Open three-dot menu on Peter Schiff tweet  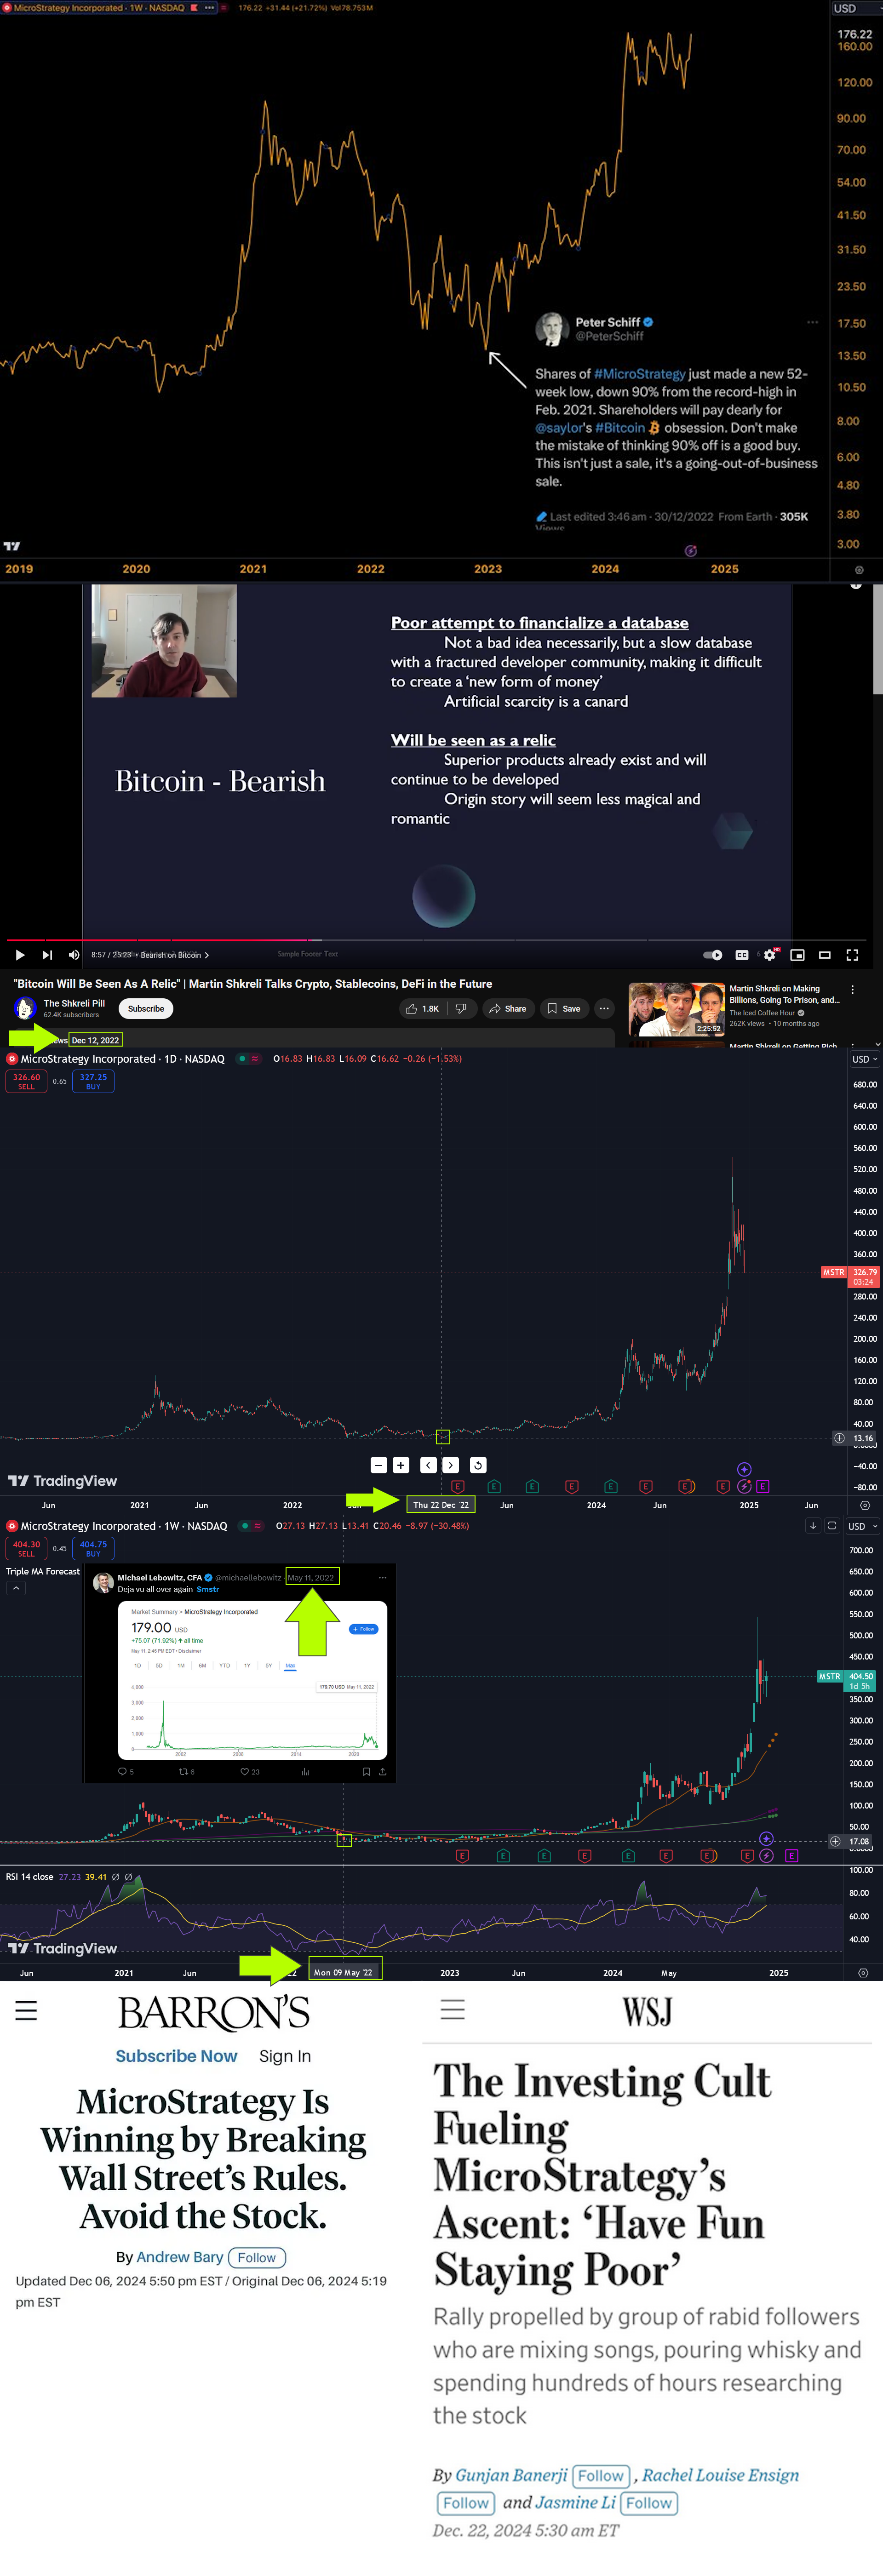click(x=812, y=322)
